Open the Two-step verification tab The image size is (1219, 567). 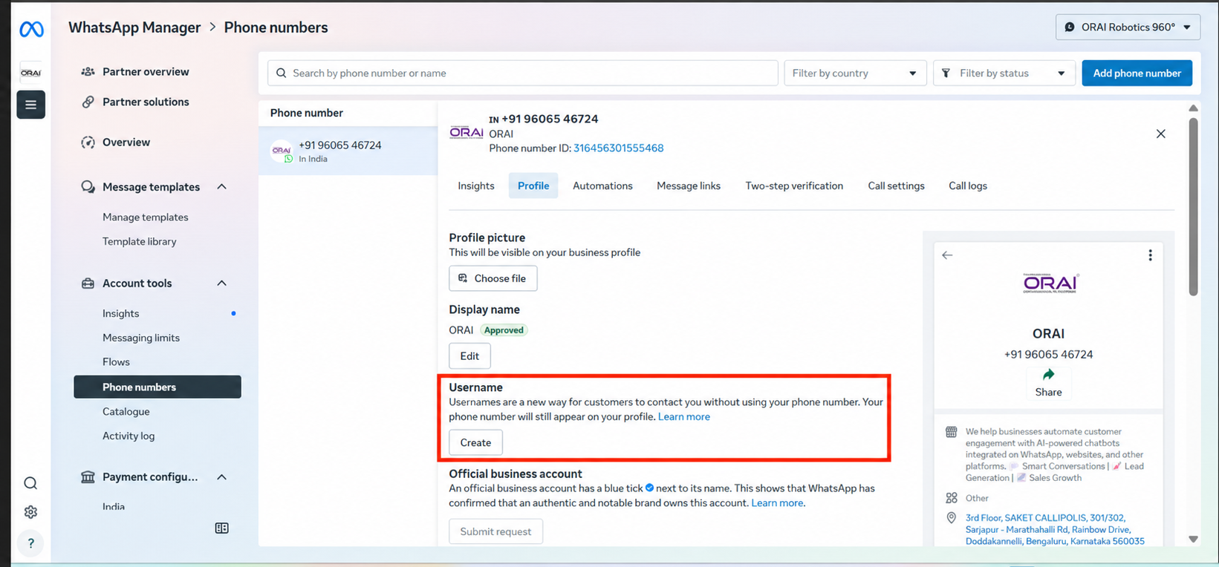[794, 186]
